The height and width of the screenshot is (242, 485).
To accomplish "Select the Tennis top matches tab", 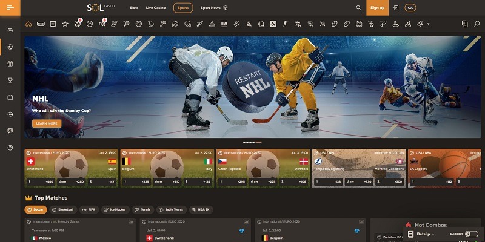I will tap(143, 209).
